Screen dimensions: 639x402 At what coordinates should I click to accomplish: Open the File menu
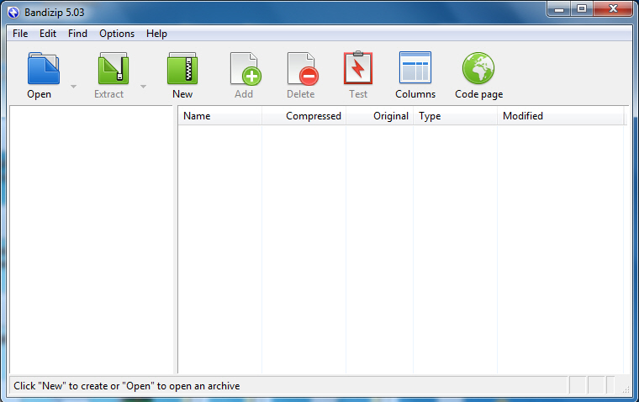[20, 34]
